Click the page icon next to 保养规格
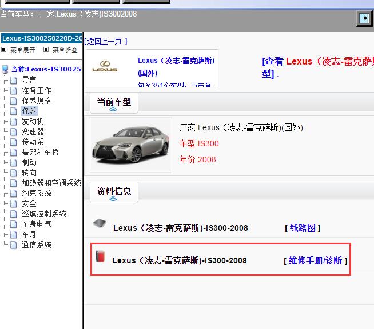Image resolution: width=374 pixels, height=329 pixels. pyautogui.click(x=14, y=101)
